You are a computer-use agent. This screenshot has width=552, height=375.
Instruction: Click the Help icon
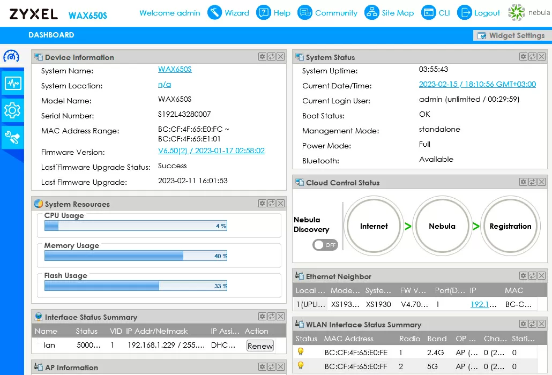pos(263,13)
